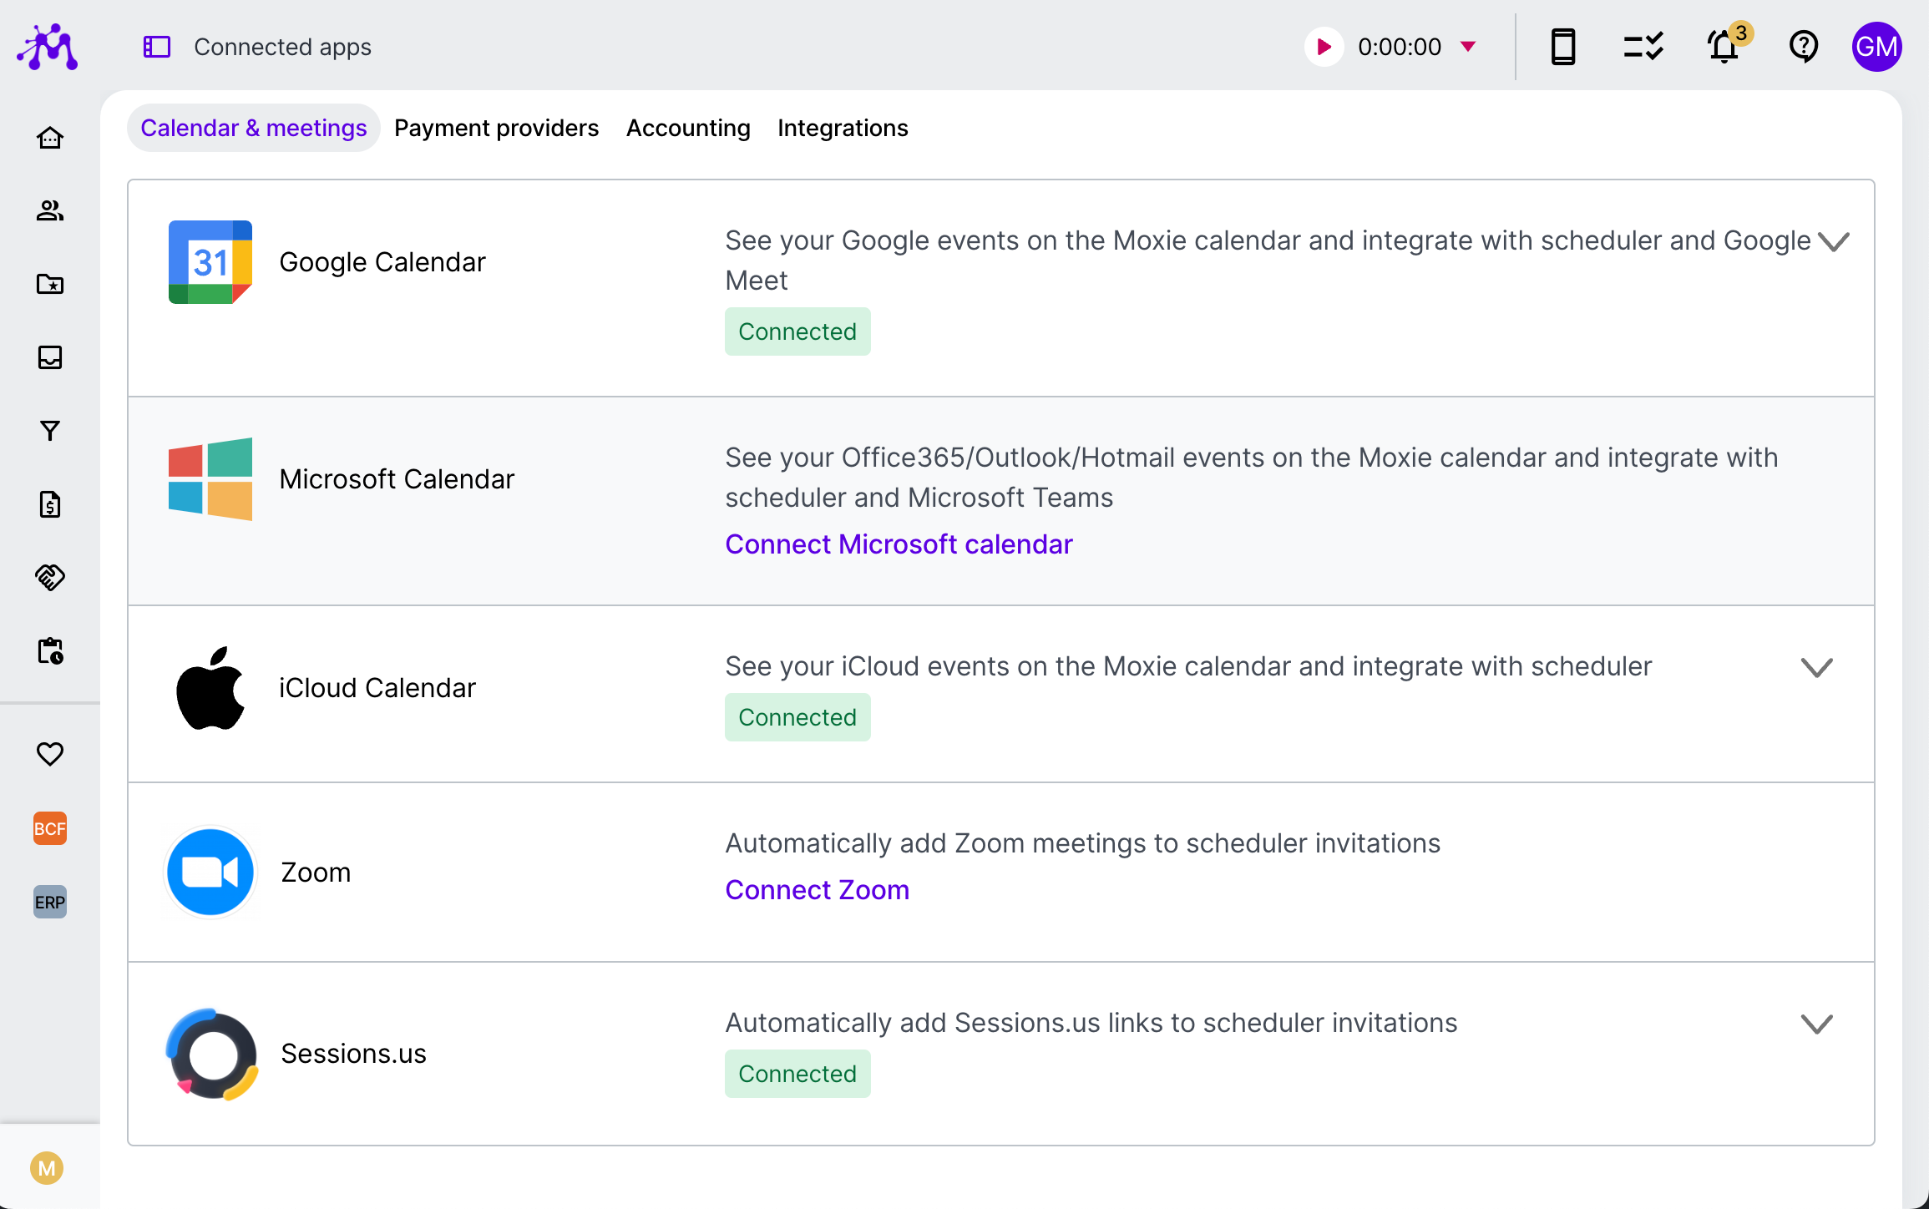Open favorites heart icon

click(50, 754)
